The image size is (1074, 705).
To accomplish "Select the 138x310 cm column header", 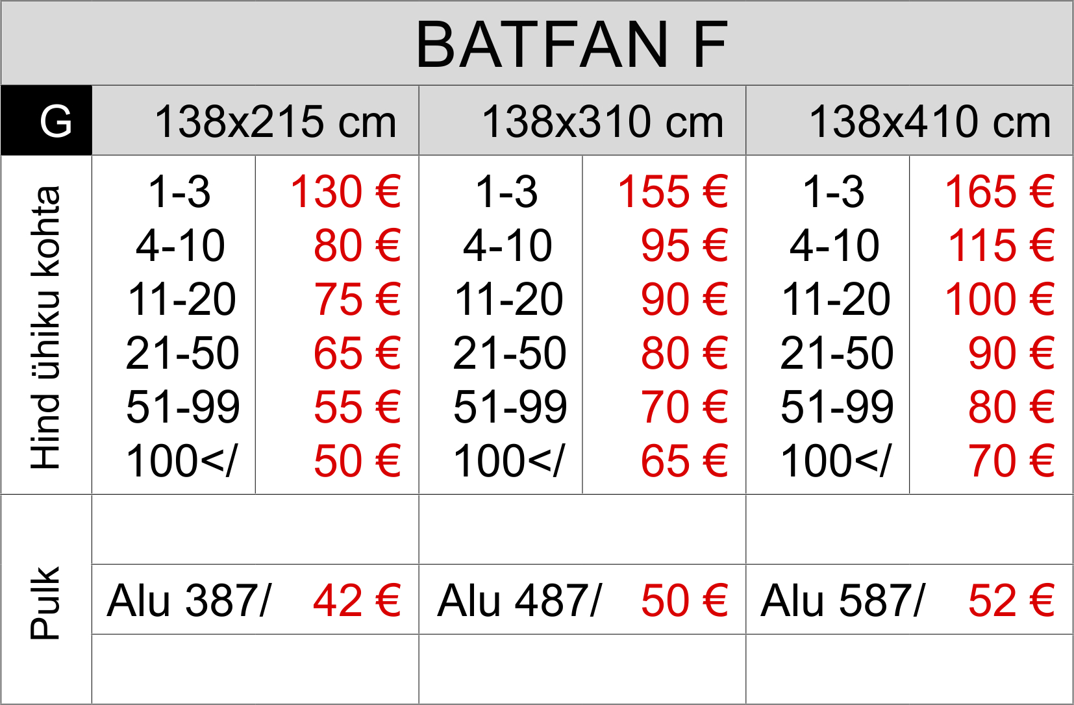I will [x=602, y=121].
